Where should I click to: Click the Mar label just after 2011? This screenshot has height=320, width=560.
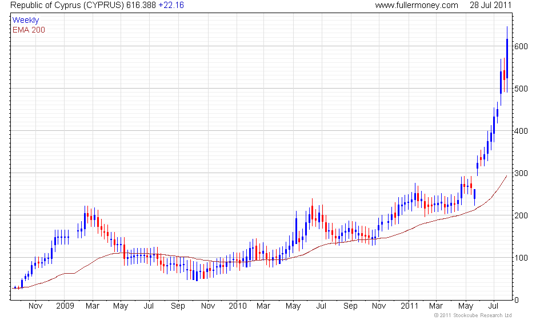(x=437, y=306)
